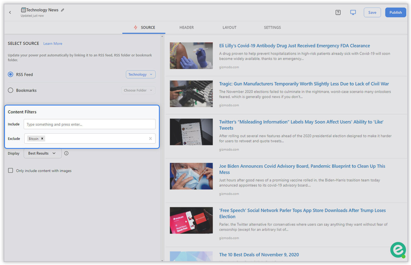This screenshot has height=265, width=411.
Task: Clear all Exclude filters with the X icon
Action: 150,139
